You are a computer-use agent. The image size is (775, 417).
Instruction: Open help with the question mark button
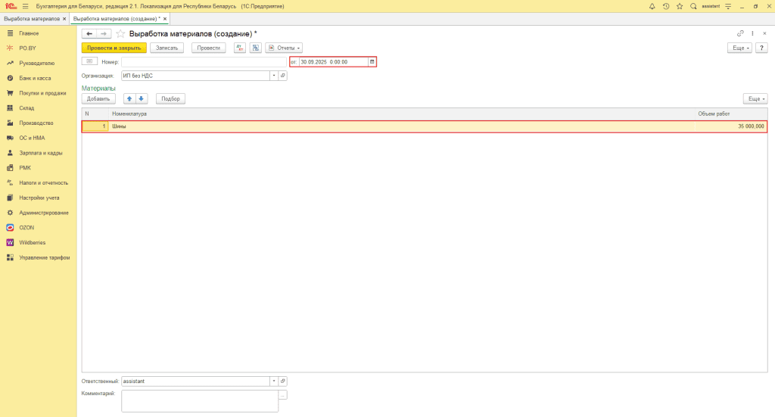click(x=761, y=48)
